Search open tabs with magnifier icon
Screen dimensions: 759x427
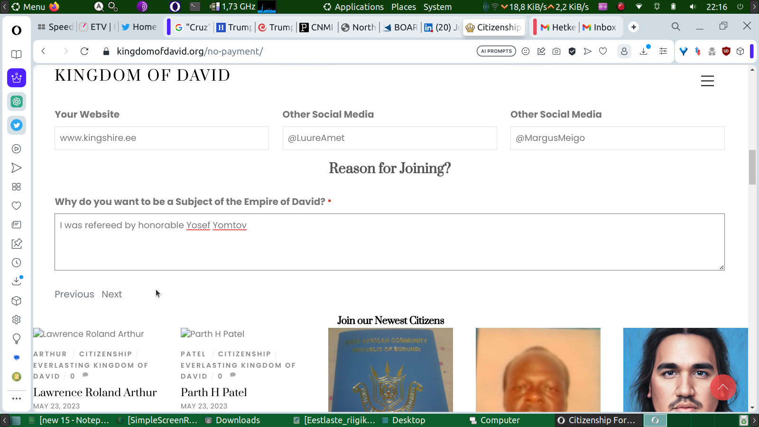pyautogui.click(x=676, y=27)
